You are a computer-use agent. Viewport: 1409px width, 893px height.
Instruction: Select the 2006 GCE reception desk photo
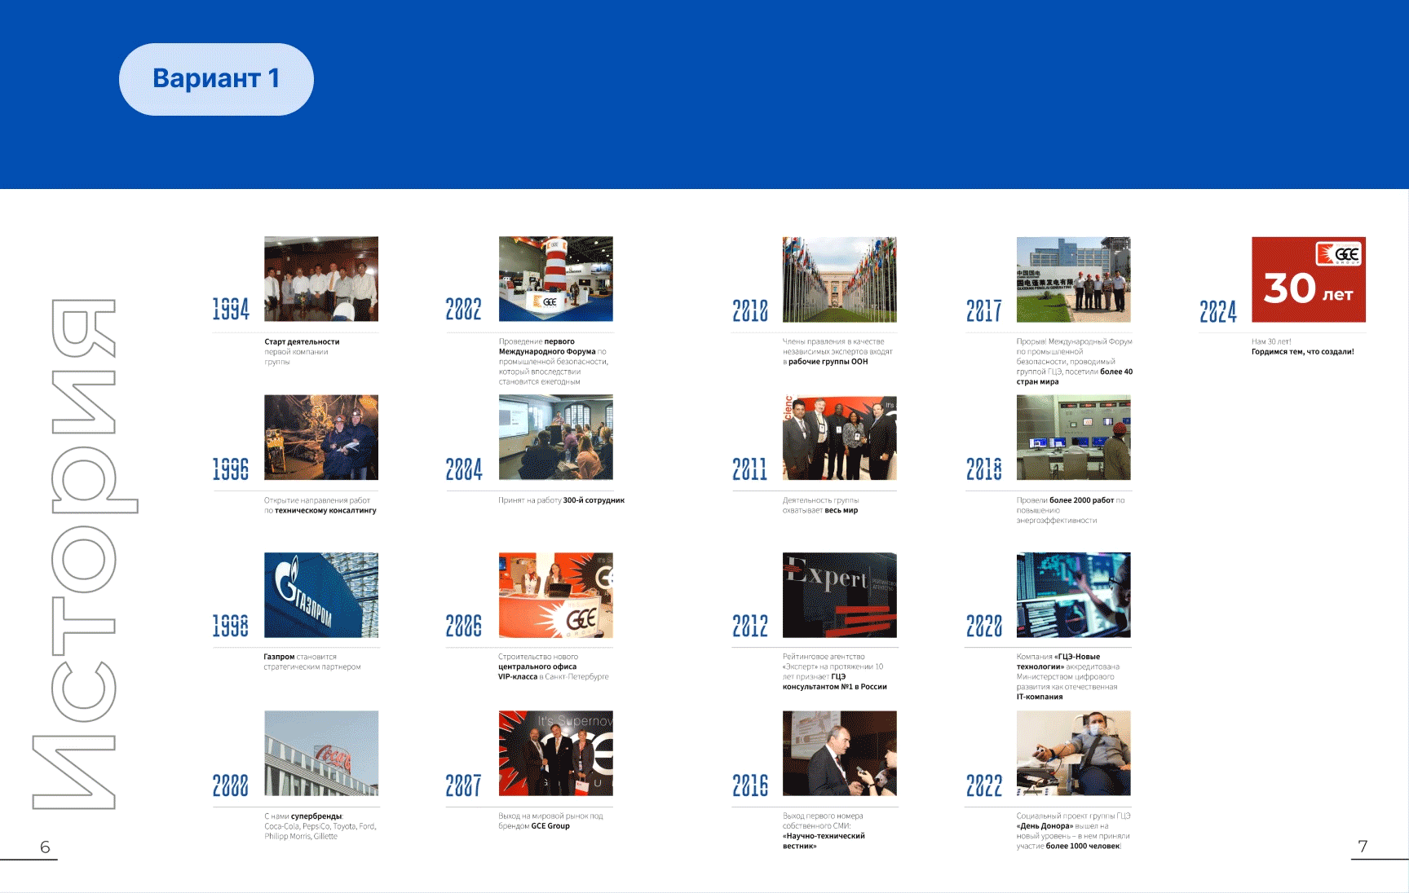(556, 595)
